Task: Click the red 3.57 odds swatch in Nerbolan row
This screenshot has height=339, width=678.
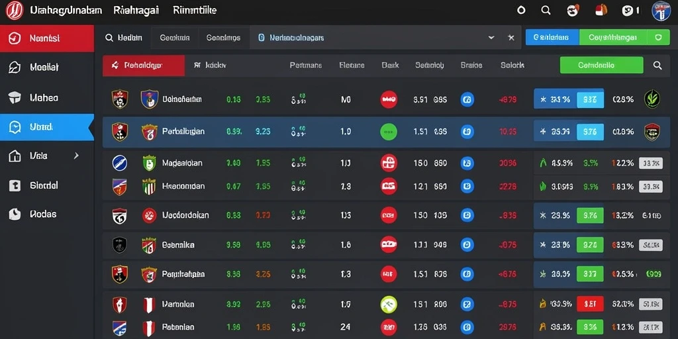Action: [x=590, y=305]
